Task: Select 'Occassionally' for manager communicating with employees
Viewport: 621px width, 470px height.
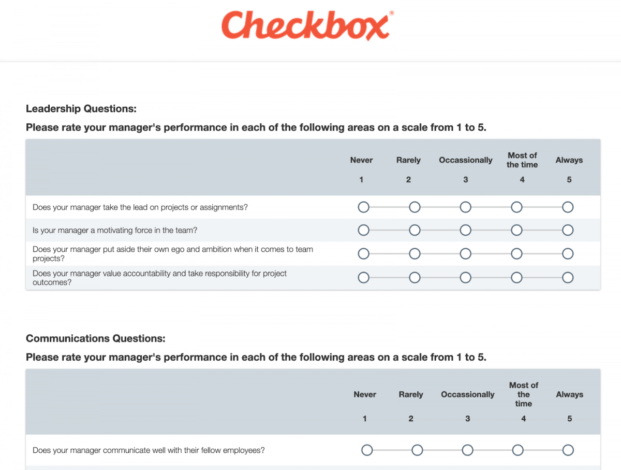Action: point(467,450)
